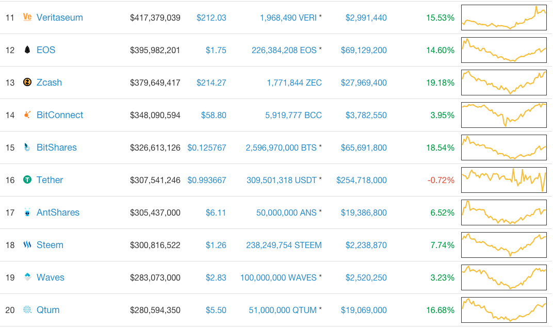Click the Veritaseum coin logo icon
The width and height of the screenshot is (553, 328).
[x=27, y=18]
